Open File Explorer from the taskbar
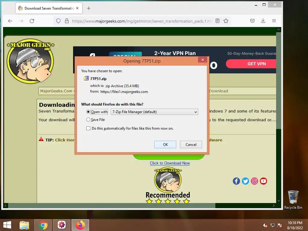This screenshot has width=308, height=231. tap(24, 225)
